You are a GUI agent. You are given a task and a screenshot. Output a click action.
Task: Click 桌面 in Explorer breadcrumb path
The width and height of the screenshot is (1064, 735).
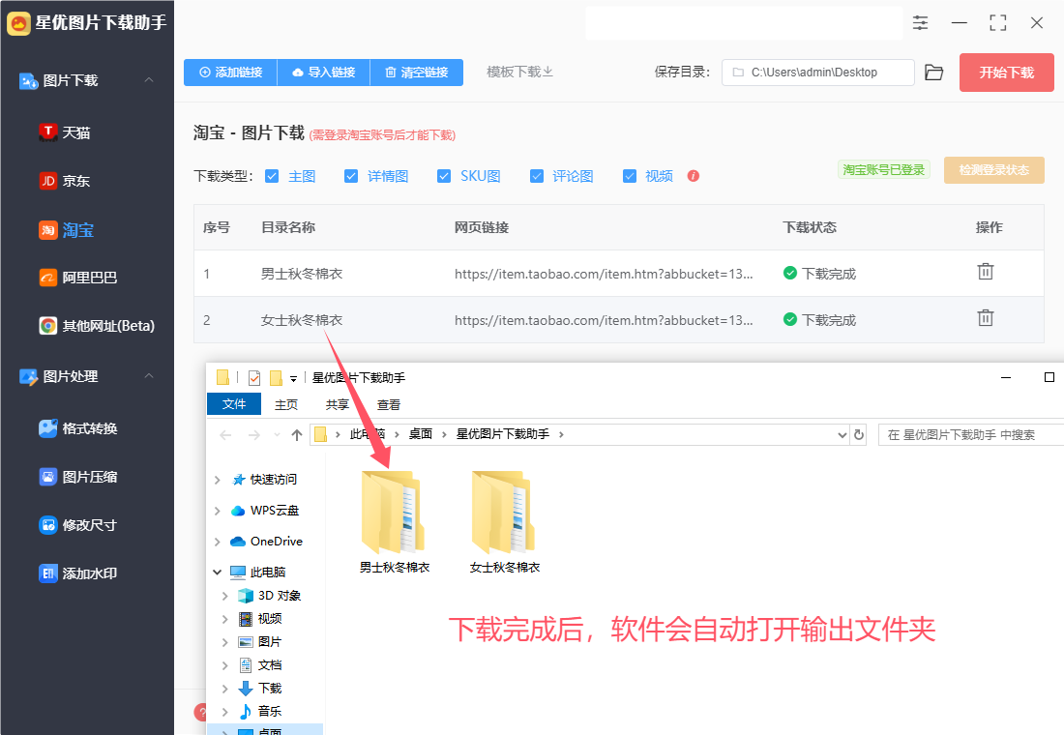point(420,433)
